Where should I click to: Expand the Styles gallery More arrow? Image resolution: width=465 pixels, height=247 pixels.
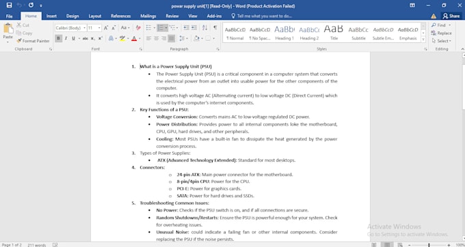423,40
